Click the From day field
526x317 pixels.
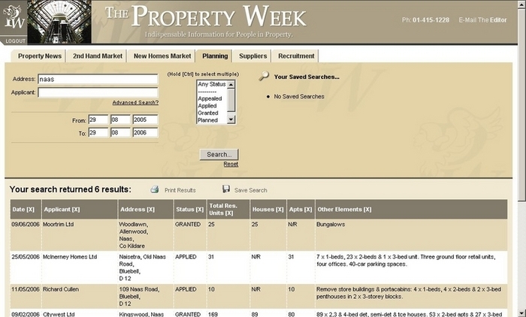(98, 119)
